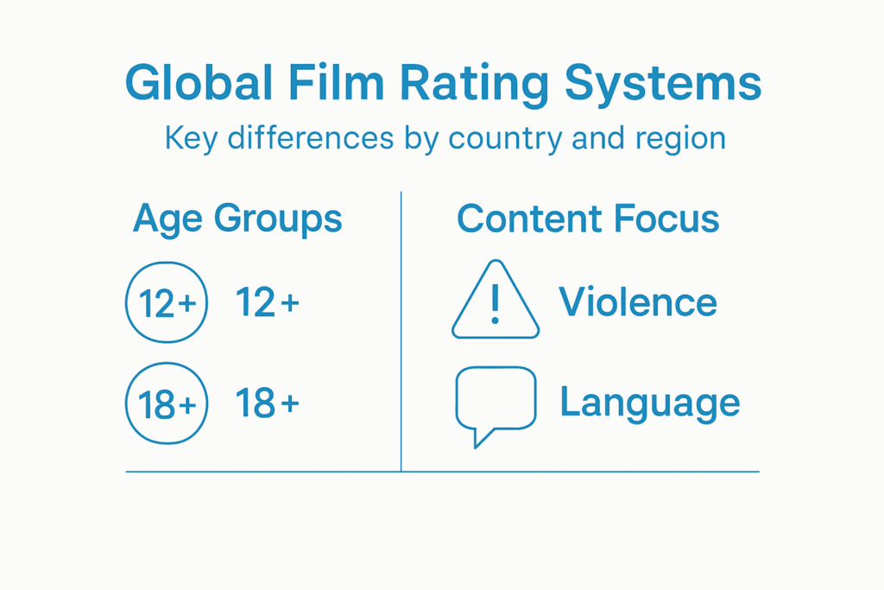
Task: Click the circled 12+ age badge icon
Action: [167, 303]
